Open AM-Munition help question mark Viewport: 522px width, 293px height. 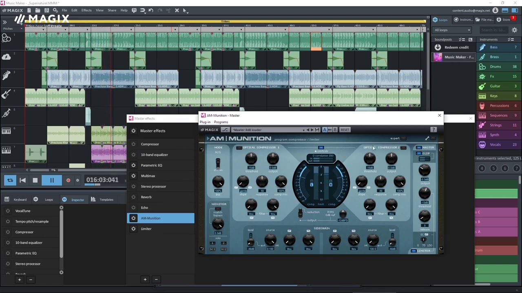pos(434,130)
